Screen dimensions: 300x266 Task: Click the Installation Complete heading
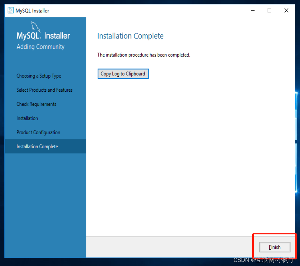click(130, 36)
